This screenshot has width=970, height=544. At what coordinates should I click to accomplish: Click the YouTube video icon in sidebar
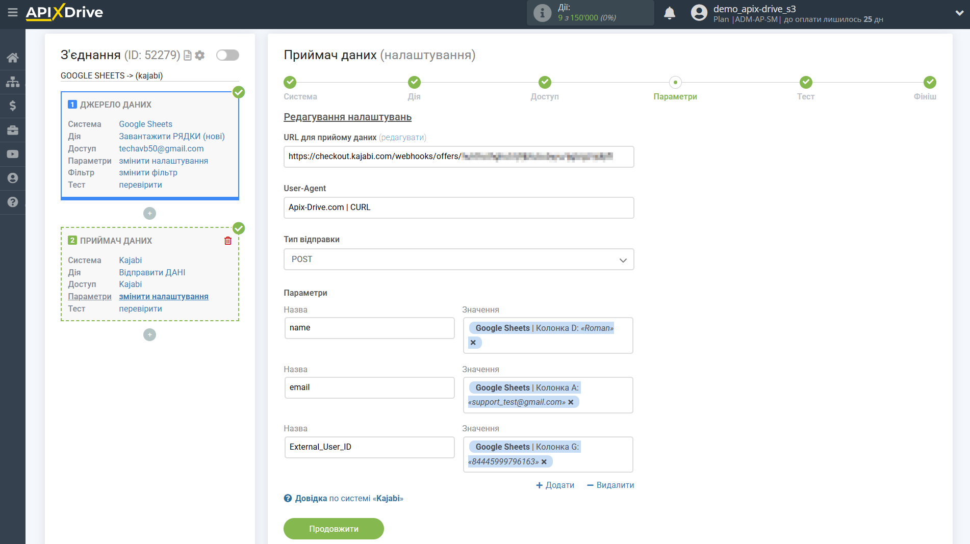pos(12,154)
